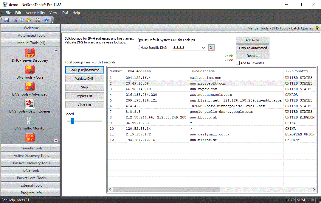The height and width of the screenshot is (203, 321).
Task: Click the IPv4 Address column header
Action: (156, 71)
